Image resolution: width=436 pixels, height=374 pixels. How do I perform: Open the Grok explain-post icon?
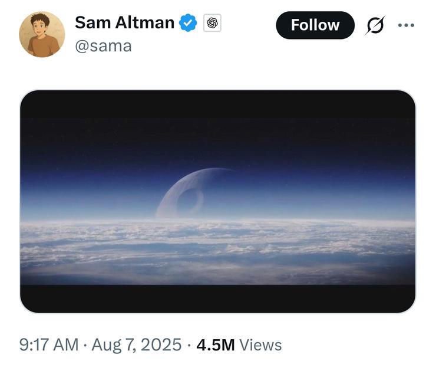pos(375,25)
